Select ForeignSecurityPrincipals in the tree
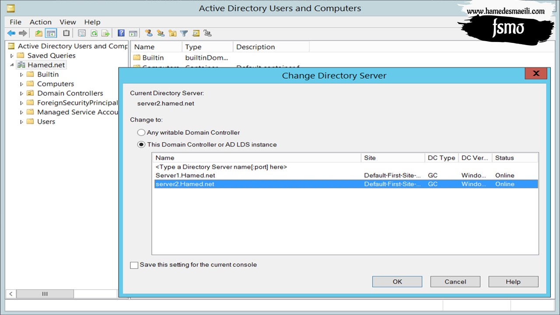Screen dimensions: 560x315 tap(77, 103)
